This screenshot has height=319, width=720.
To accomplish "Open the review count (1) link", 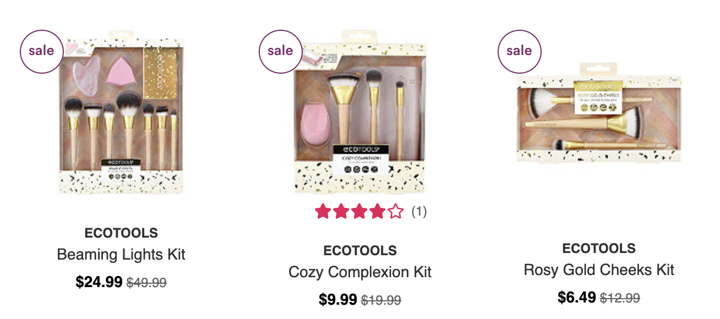I will (419, 212).
